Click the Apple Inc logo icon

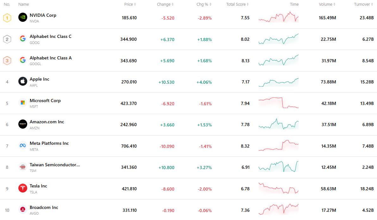point(23,82)
